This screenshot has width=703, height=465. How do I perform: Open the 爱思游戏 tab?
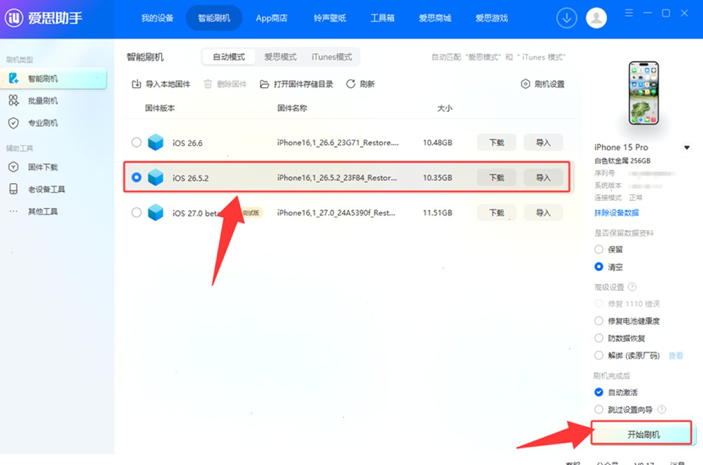pyautogui.click(x=492, y=18)
